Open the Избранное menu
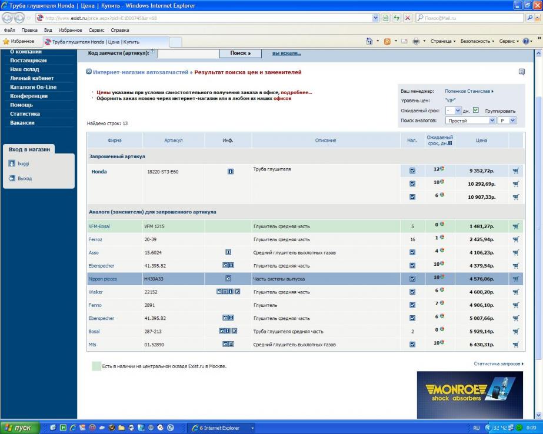Image resolution: width=543 pixels, height=434 pixels. (x=70, y=30)
